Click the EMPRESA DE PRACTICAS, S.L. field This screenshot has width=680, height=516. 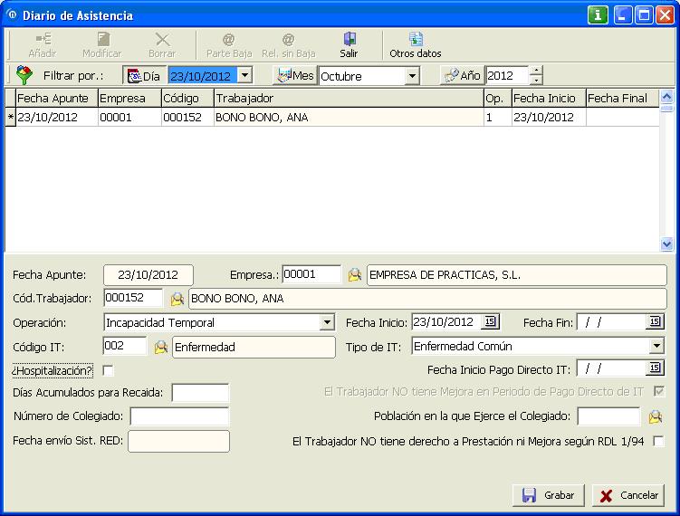point(516,275)
